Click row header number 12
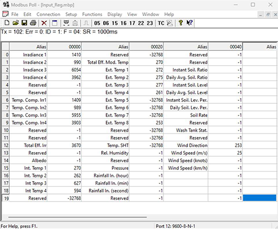 [x=6, y=145]
